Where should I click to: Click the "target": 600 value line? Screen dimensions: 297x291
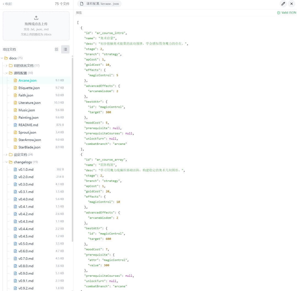coord(100,239)
